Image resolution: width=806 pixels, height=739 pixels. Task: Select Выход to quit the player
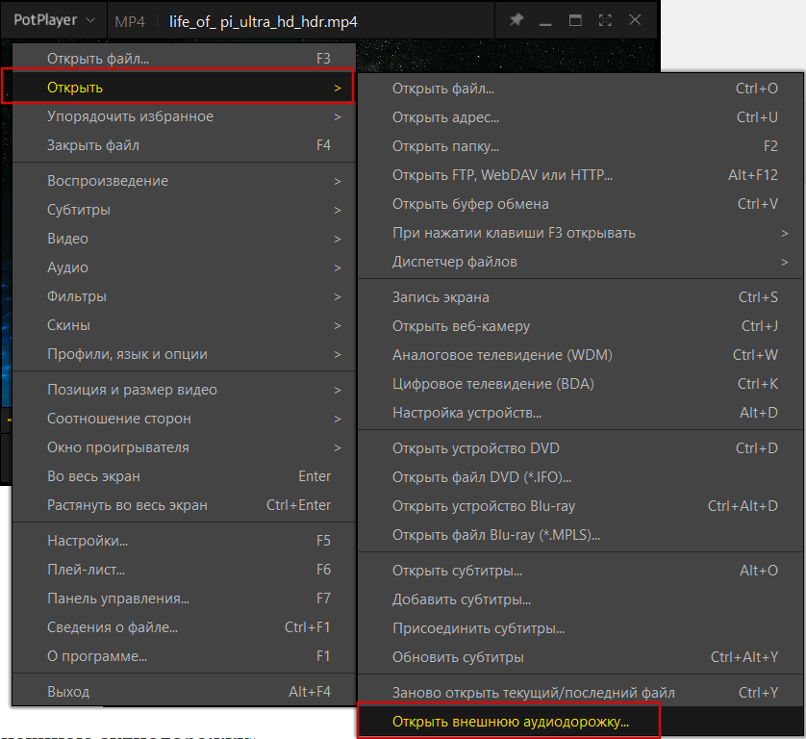[68, 692]
